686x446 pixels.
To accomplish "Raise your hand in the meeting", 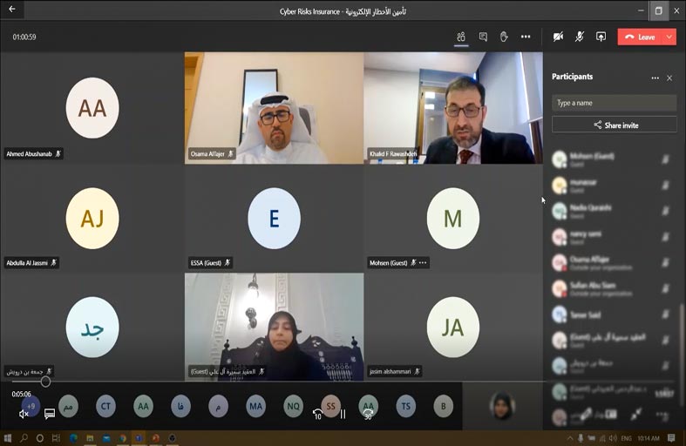I will click(504, 37).
